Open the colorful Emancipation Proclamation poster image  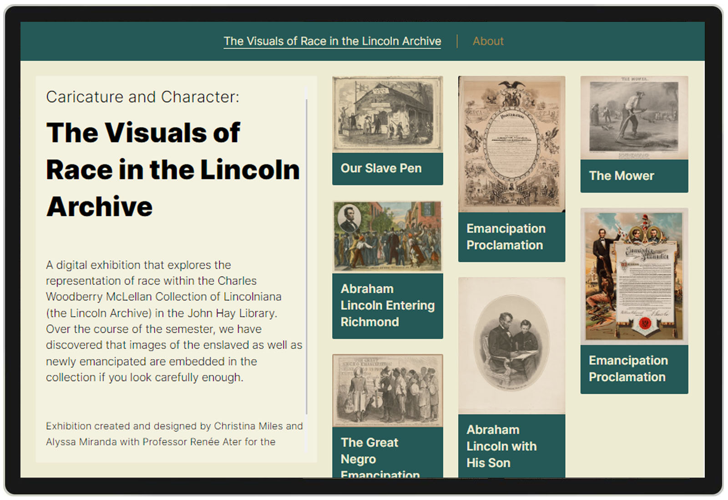(634, 276)
